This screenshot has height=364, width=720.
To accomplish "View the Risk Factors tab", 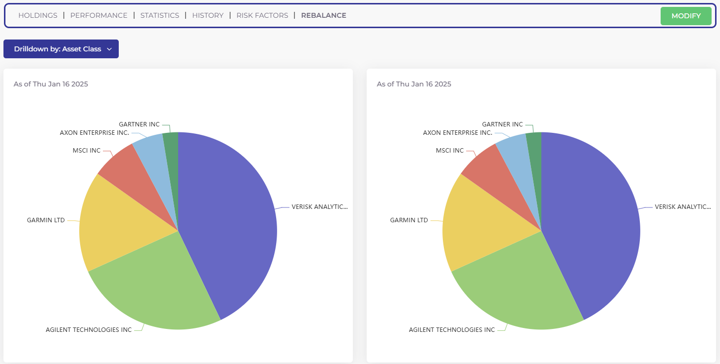I will pyautogui.click(x=262, y=15).
